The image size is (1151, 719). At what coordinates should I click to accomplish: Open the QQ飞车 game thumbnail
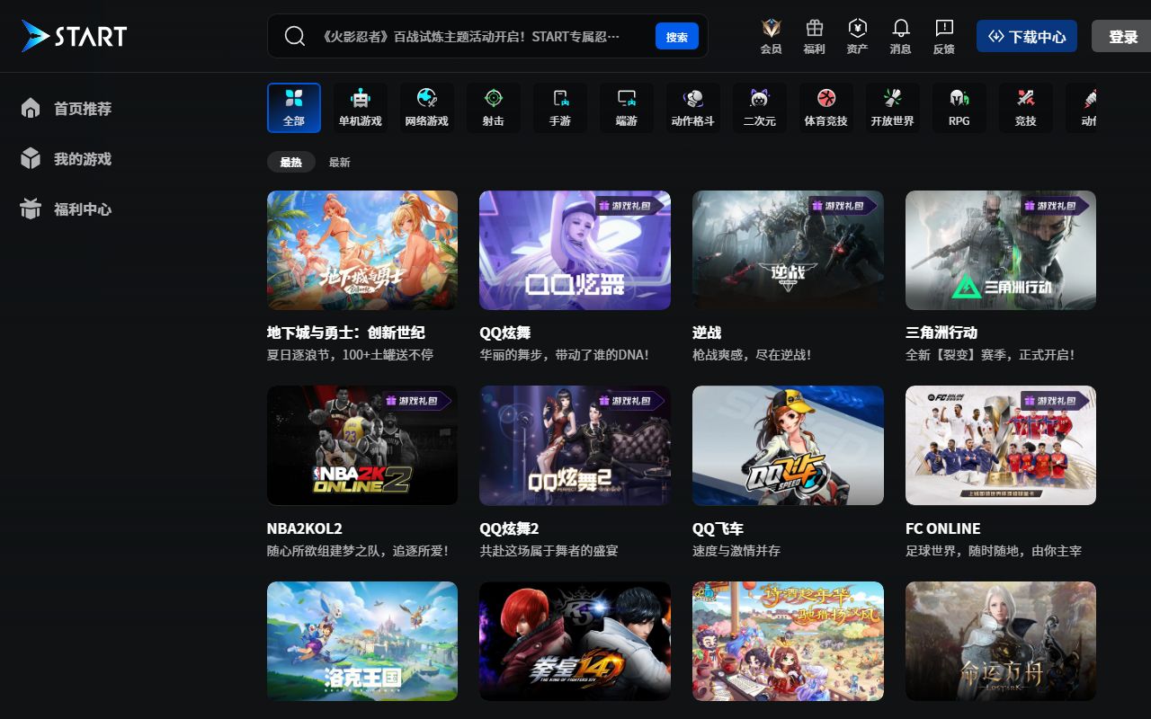pos(788,445)
